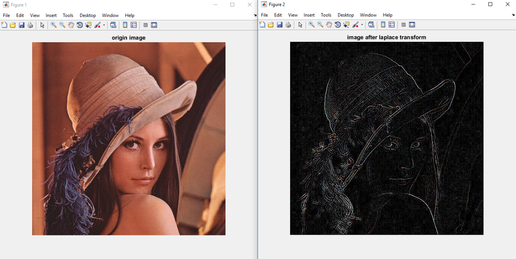Open the View menu in Figure 1
This screenshot has width=516, height=259.
point(35,15)
